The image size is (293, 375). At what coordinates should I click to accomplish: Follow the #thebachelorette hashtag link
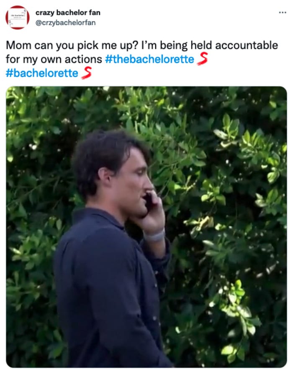point(149,59)
